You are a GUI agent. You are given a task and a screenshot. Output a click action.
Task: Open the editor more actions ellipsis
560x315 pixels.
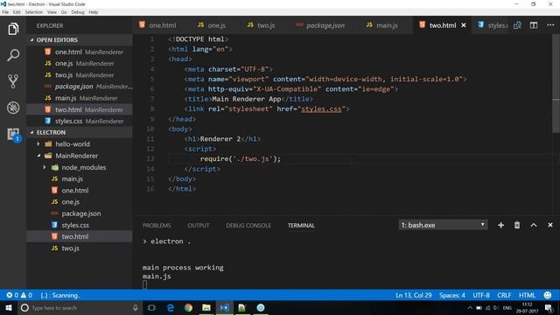click(x=550, y=25)
